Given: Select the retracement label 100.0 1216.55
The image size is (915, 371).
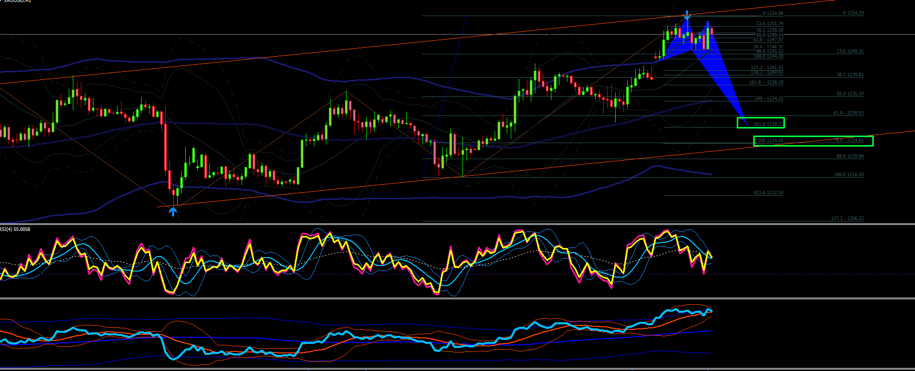Looking at the screenshot, I should pos(849,175).
